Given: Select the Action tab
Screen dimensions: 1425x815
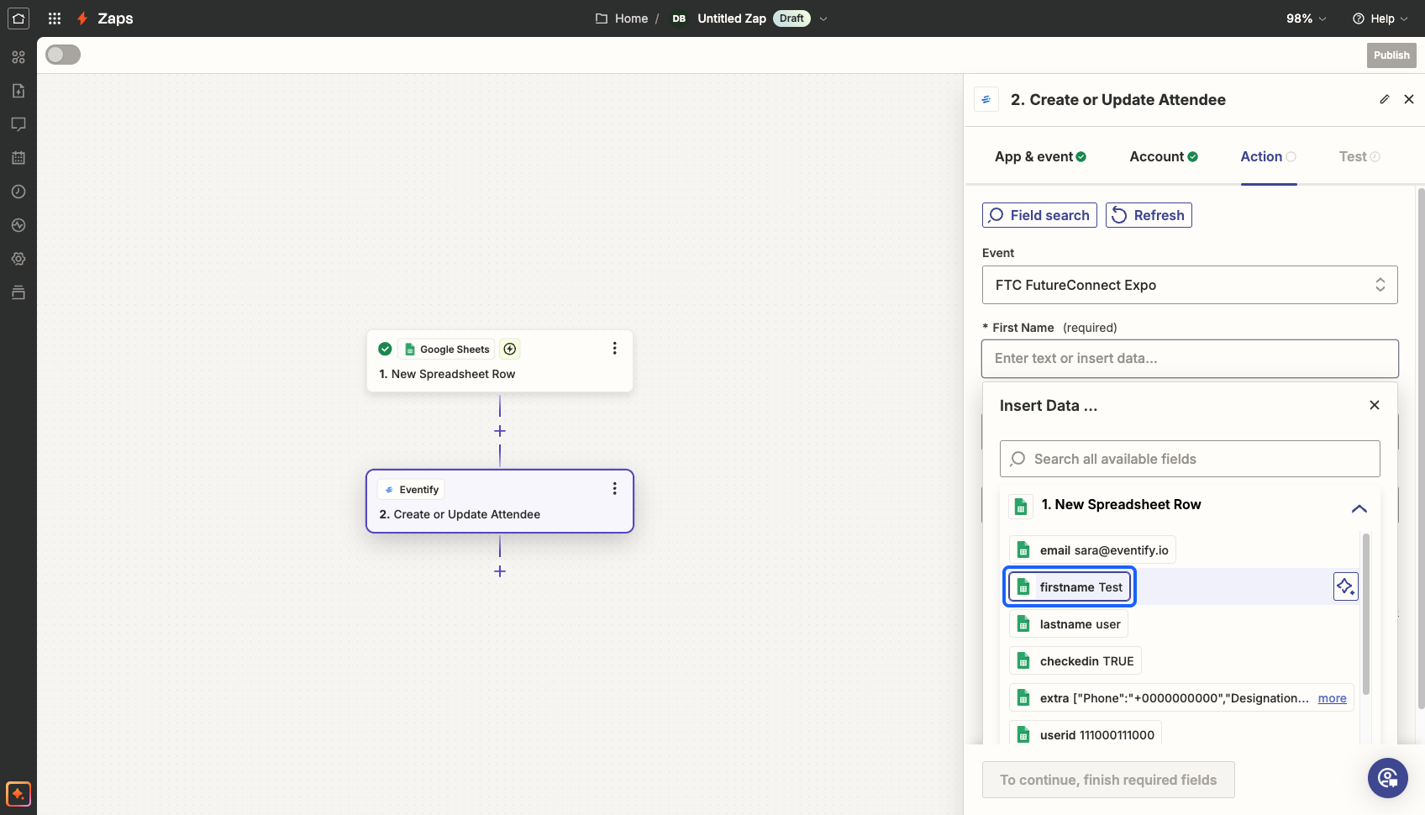Looking at the screenshot, I should click(x=1268, y=156).
